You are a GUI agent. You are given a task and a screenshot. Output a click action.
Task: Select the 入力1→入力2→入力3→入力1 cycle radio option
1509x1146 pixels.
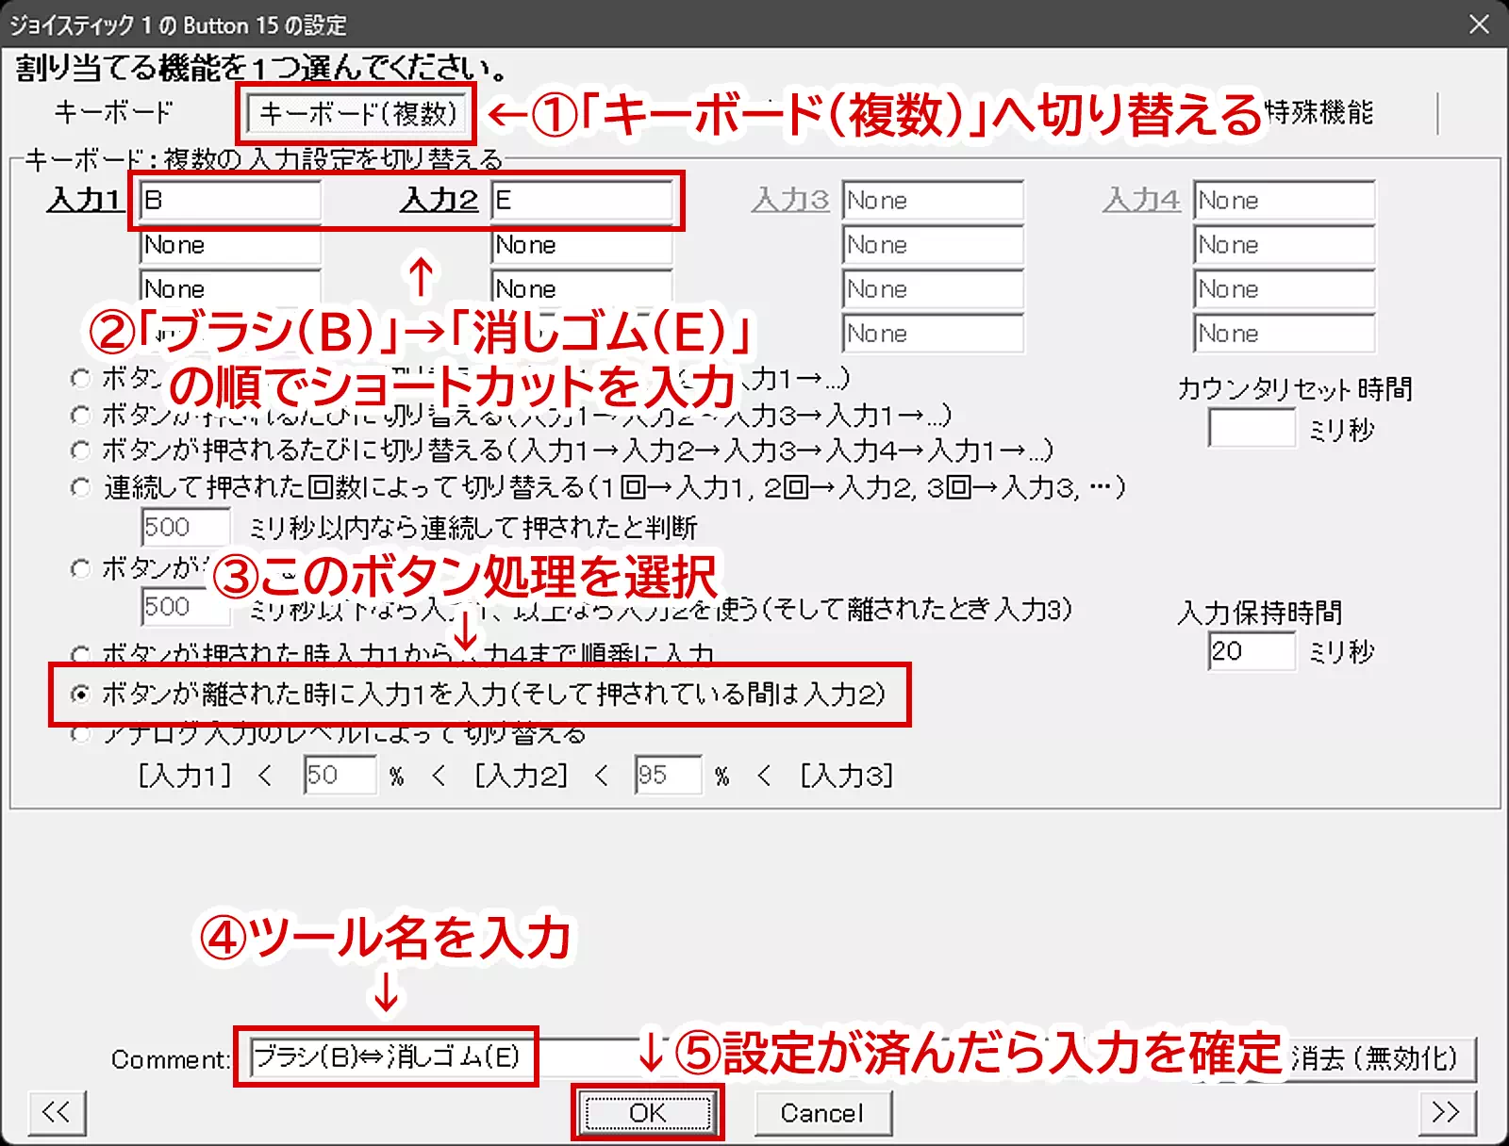coord(81,415)
